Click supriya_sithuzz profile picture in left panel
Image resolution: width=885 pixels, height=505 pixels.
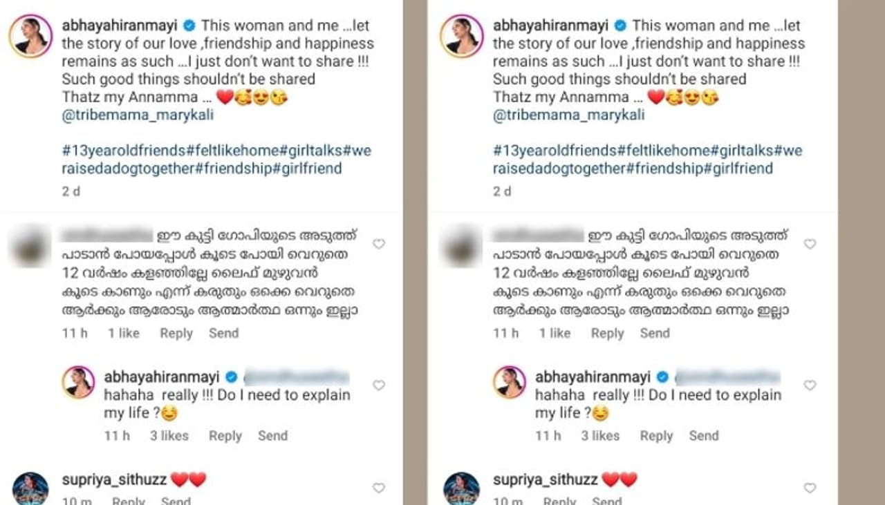(30, 489)
